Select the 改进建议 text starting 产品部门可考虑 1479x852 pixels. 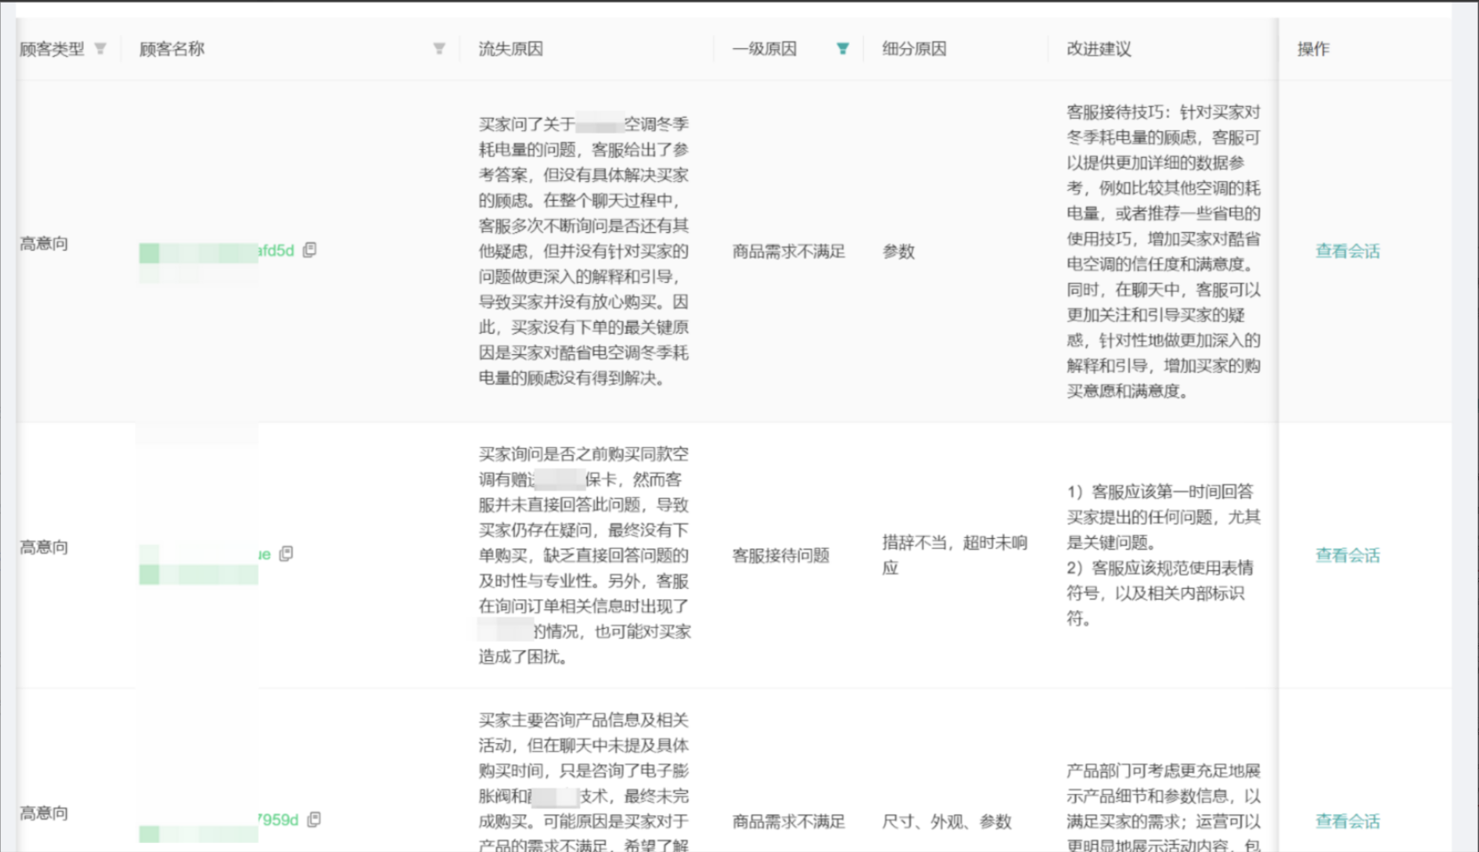[x=1164, y=807]
